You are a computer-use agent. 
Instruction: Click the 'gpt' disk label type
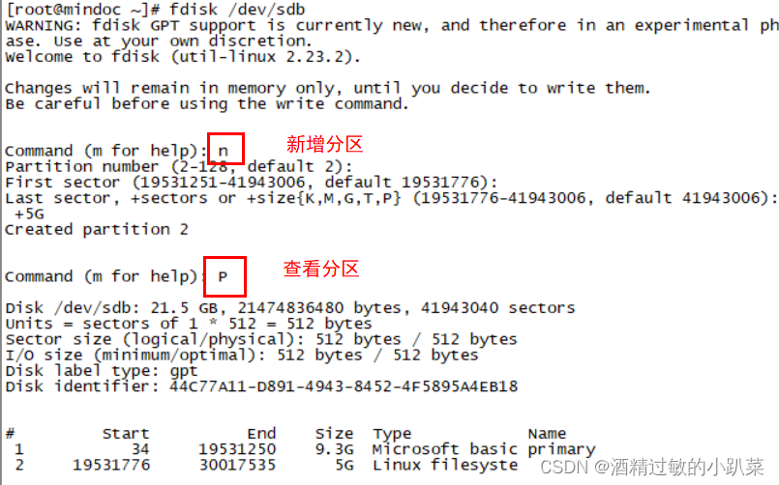coord(183,371)
